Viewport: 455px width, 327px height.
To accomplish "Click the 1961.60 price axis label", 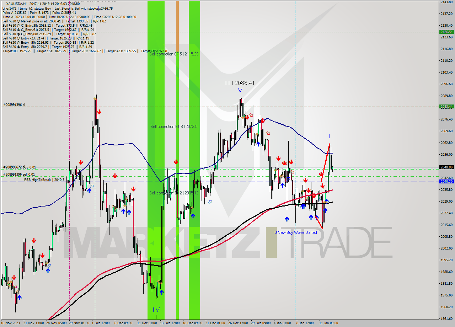I will 446,319.
